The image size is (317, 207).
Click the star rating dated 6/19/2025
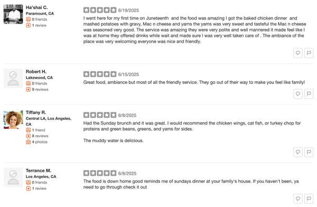[x=100, y=10]
